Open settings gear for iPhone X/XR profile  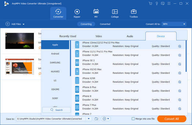[180, 82]
